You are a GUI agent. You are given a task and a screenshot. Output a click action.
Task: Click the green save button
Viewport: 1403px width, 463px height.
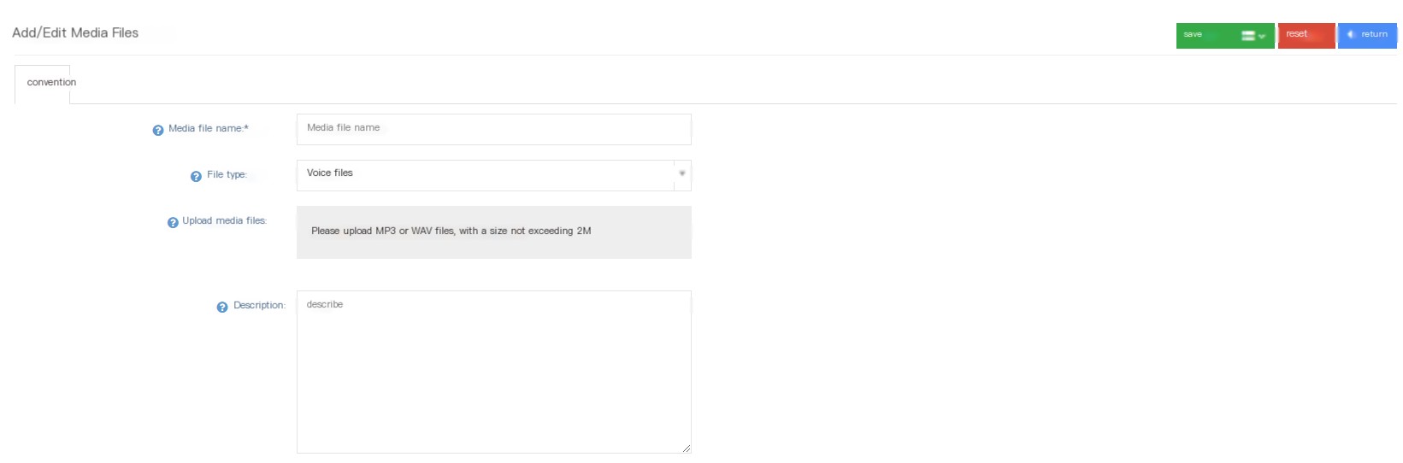[x=1225, y=36]
